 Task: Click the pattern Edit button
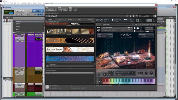(x=132, y=72)
